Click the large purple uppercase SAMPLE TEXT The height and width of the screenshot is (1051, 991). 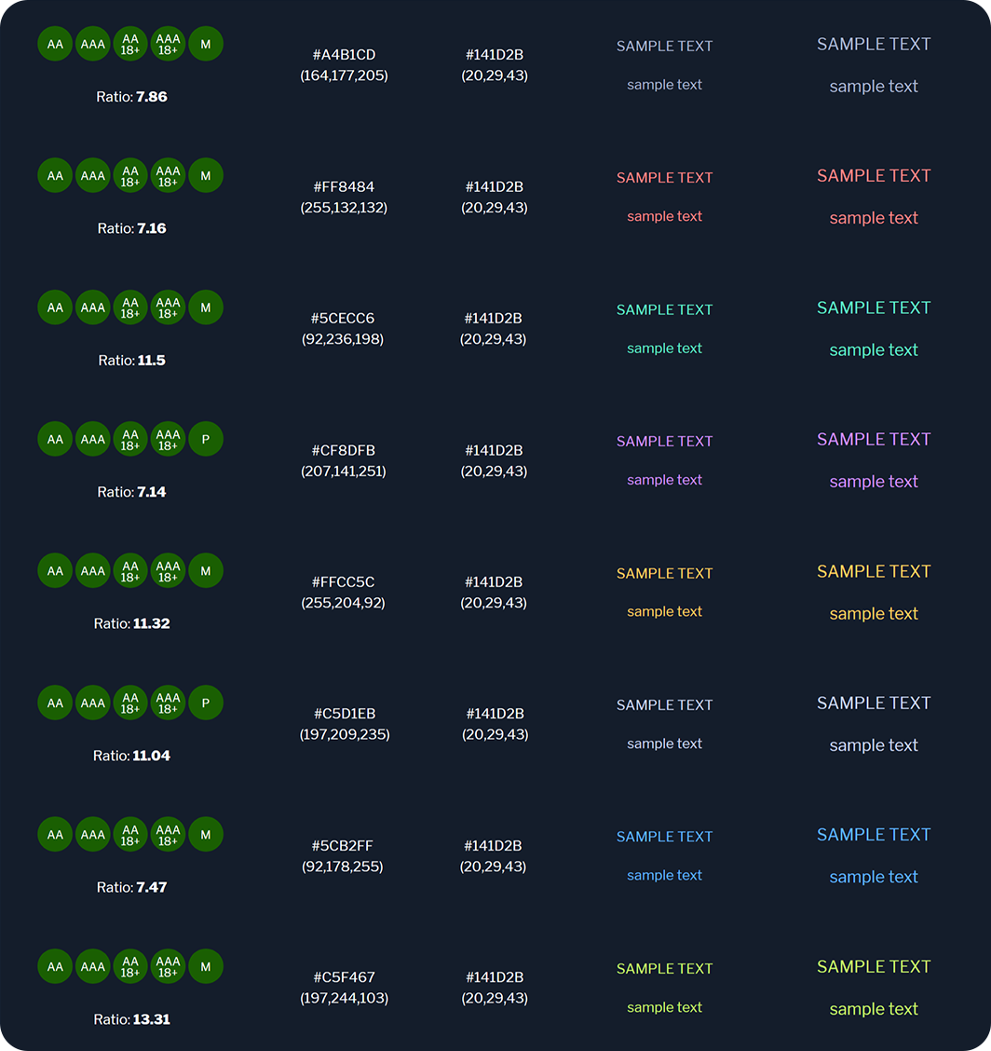click(x=874, y=439)
